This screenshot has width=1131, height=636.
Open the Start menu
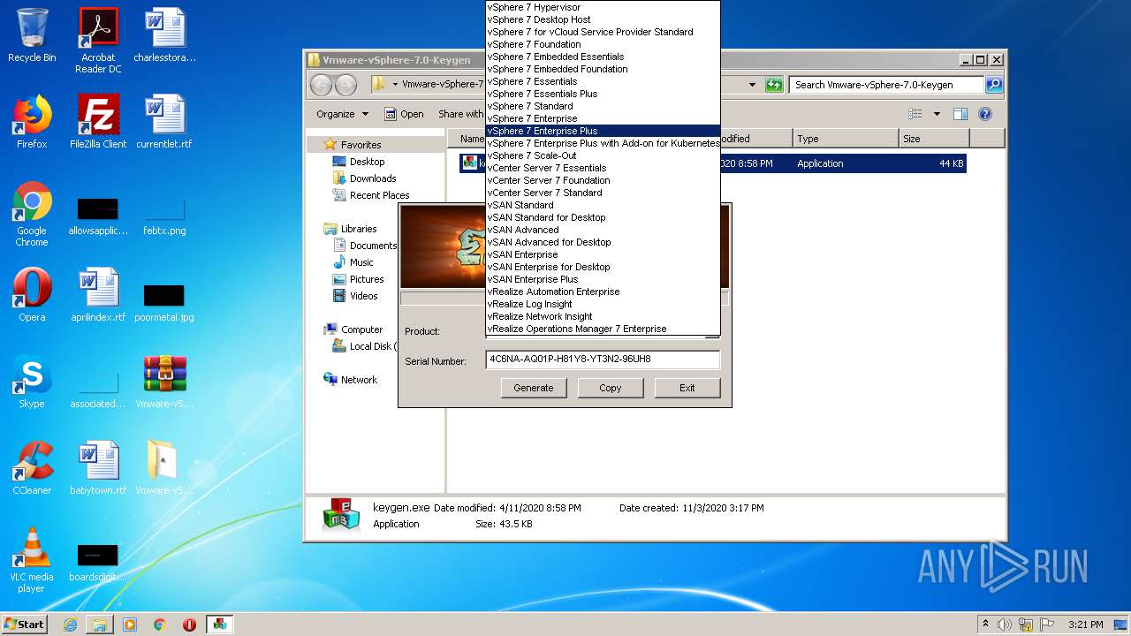[25, 625]
